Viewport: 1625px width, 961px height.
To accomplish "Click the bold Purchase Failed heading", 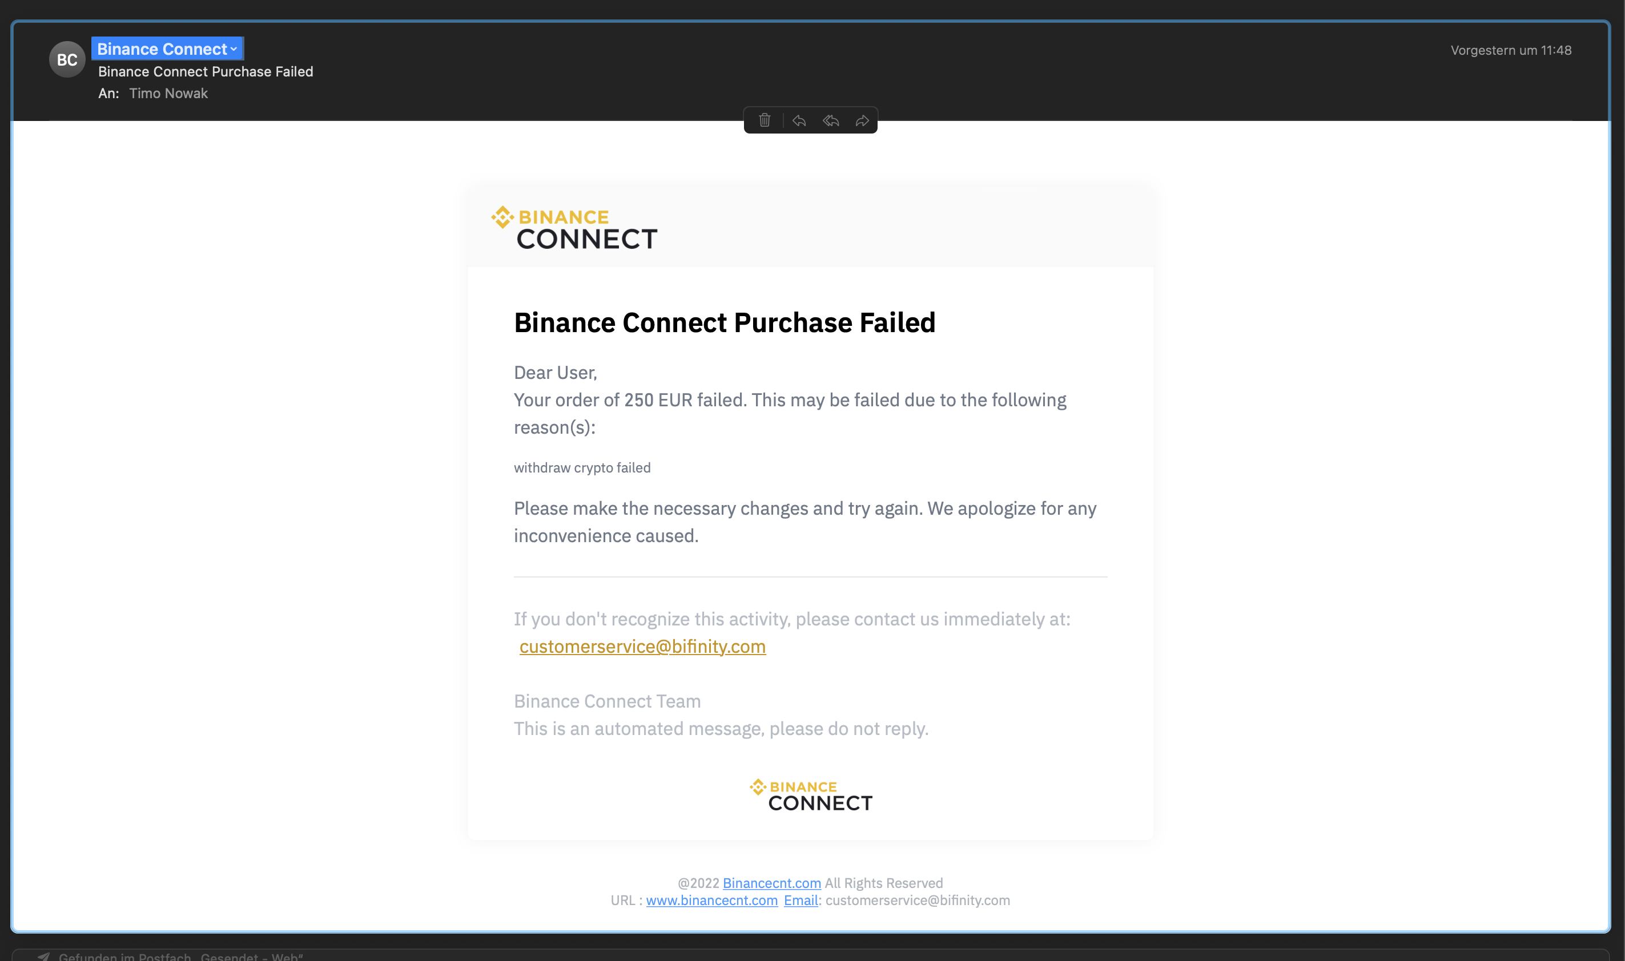I will [x=725, y=322].
